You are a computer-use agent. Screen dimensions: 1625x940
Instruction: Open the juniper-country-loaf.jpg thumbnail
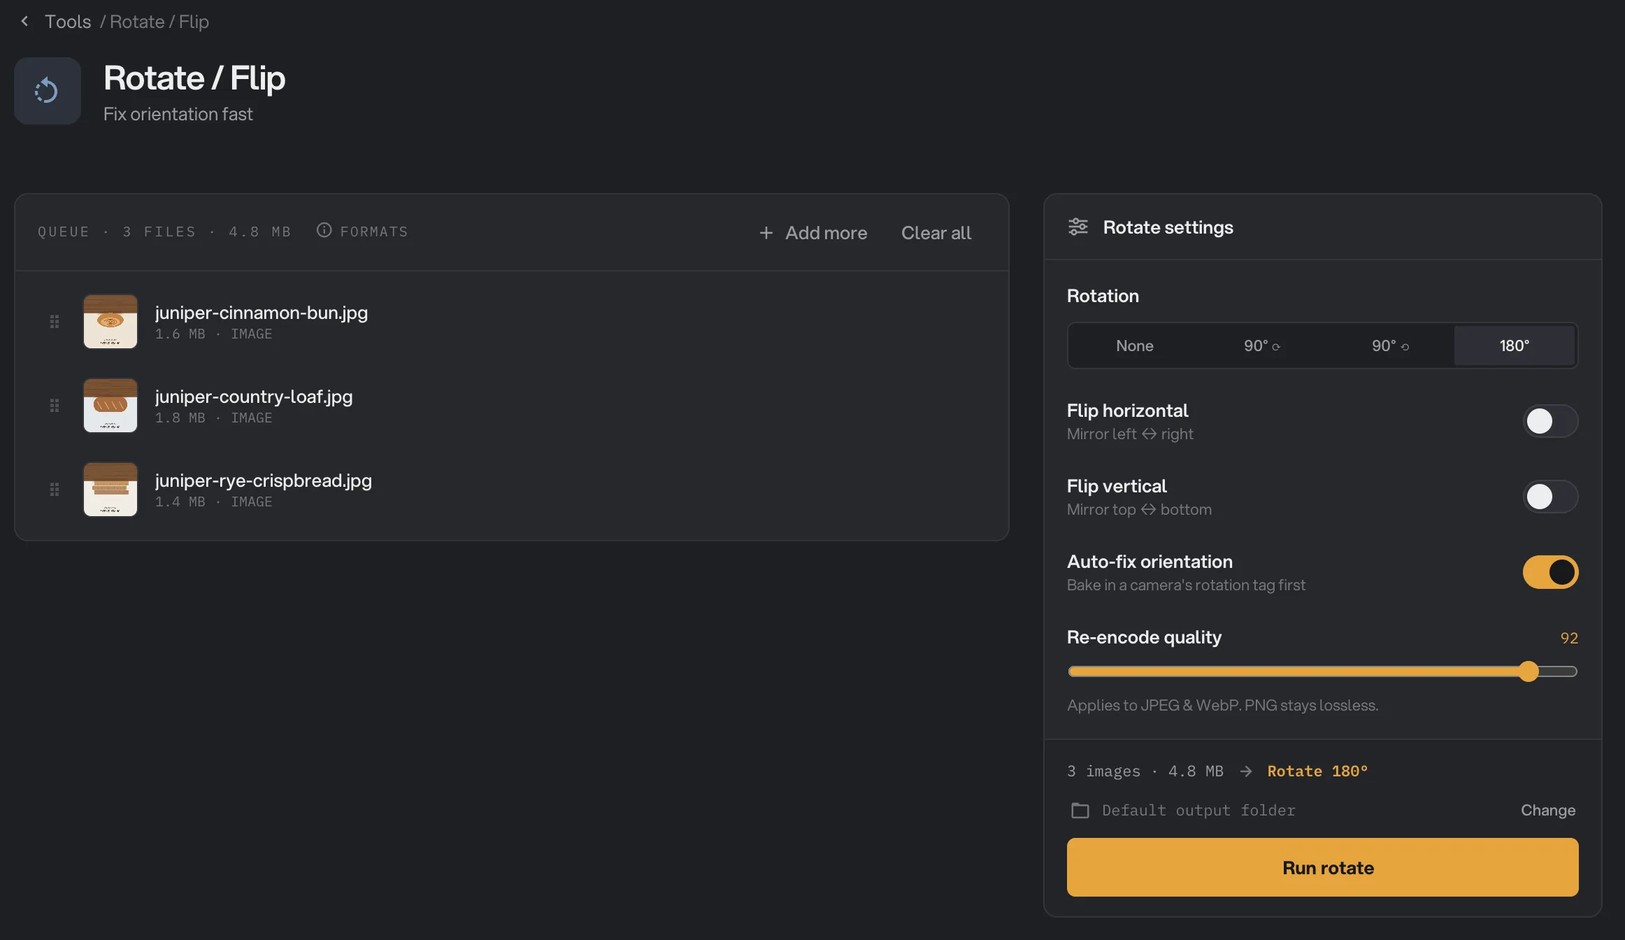pos(110,406)
